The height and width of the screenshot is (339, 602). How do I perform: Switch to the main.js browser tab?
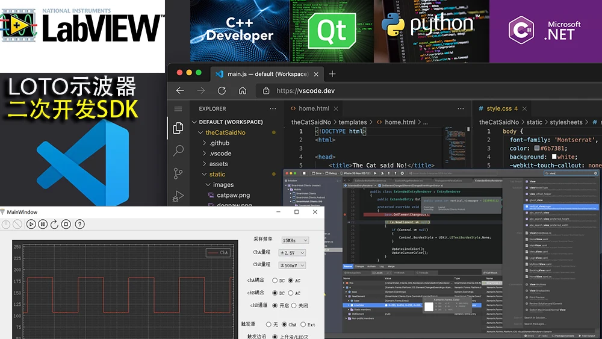[267, 73]
